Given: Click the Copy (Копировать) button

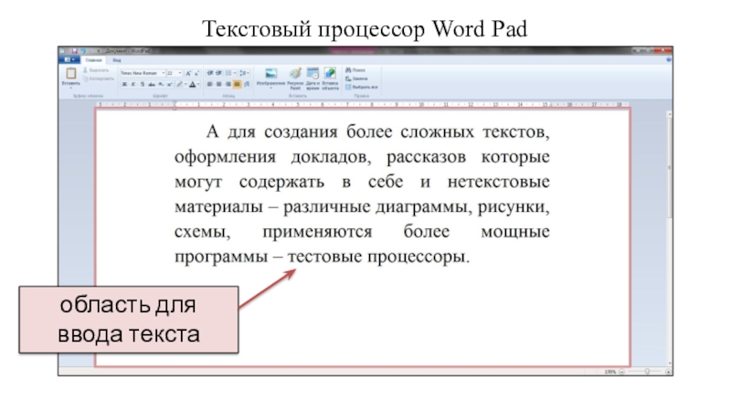Looking at the screenshot, I should [x=99, y=79].
